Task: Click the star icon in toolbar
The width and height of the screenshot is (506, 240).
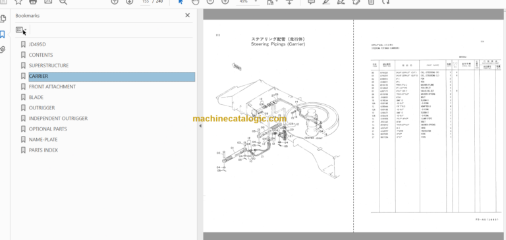Action: [x=18, y=1]
